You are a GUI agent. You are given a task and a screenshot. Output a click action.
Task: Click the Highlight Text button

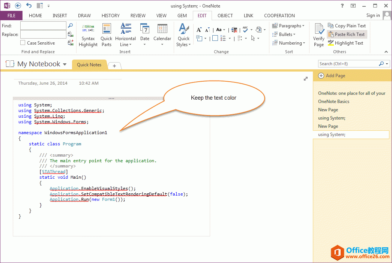coord(345,43)
